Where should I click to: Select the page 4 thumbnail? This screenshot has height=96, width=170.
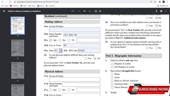click(x=18, y=70)
